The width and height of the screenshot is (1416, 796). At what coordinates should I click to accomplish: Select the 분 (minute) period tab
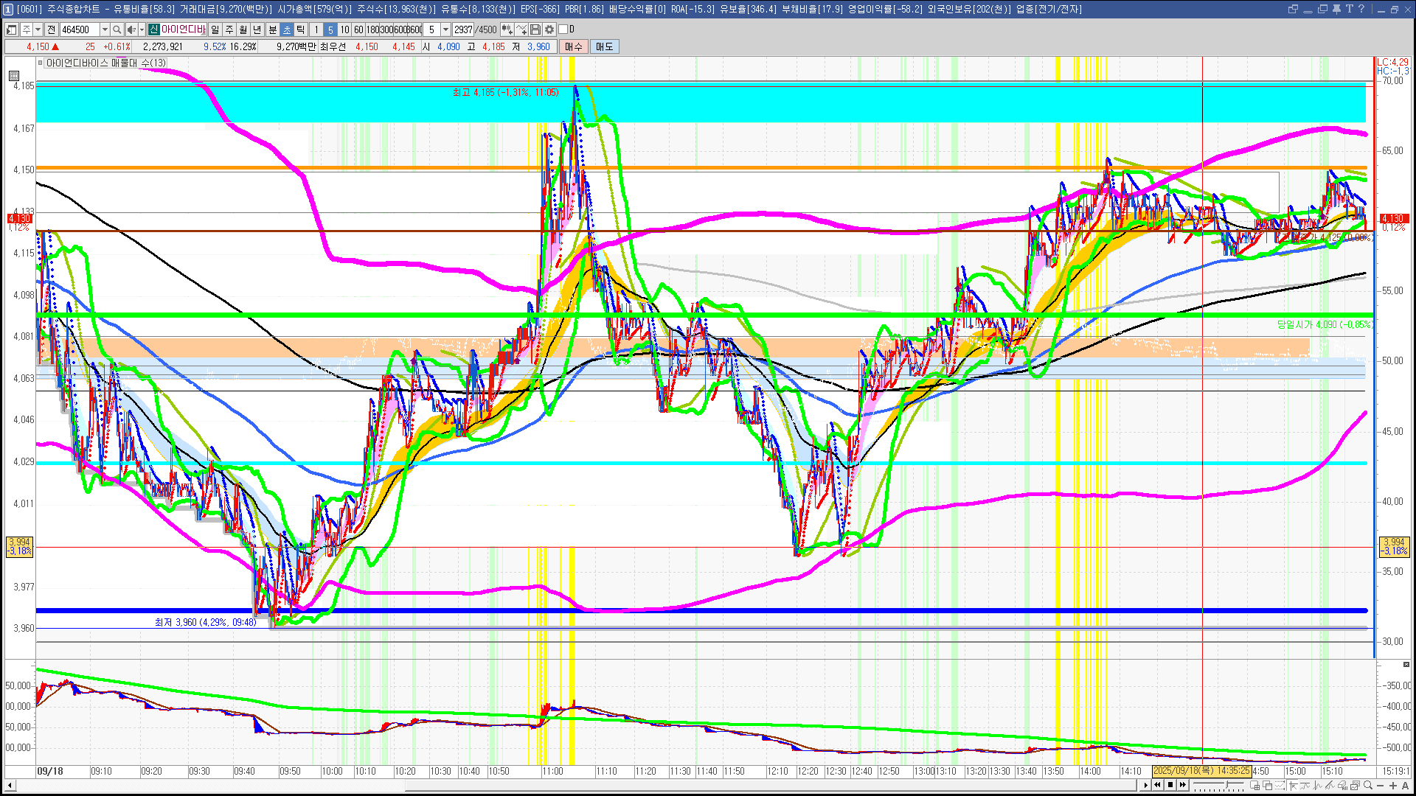[272, 29]
